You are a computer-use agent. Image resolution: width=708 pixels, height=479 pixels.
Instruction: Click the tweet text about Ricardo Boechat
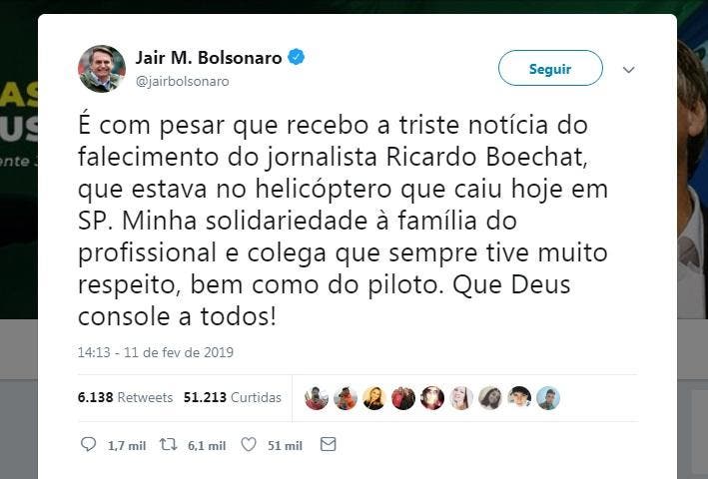pos(343,221)
